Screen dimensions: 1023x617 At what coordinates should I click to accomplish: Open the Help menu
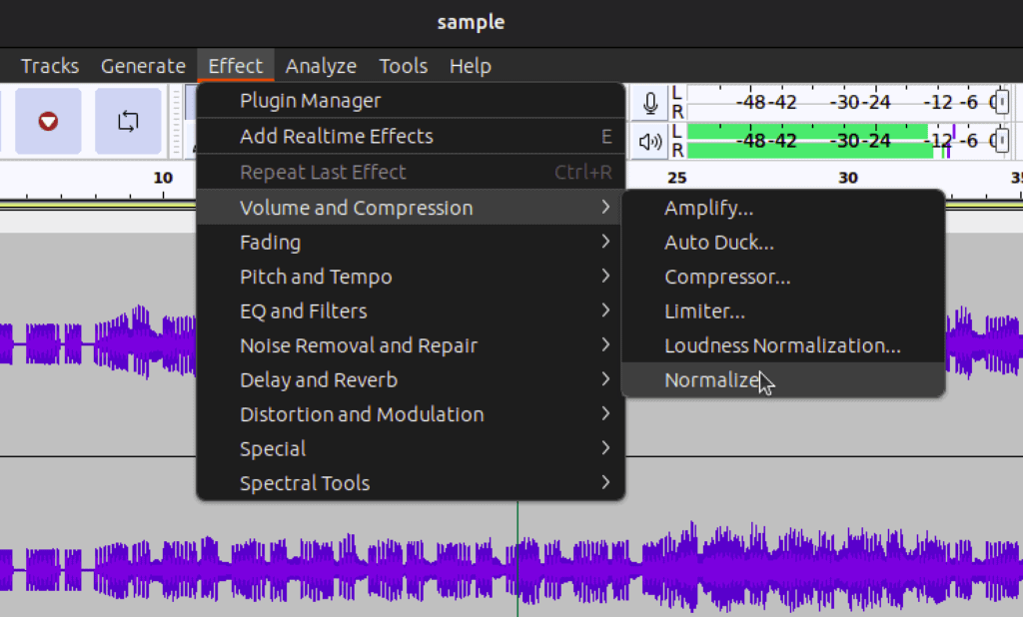(x=470, y=66)
